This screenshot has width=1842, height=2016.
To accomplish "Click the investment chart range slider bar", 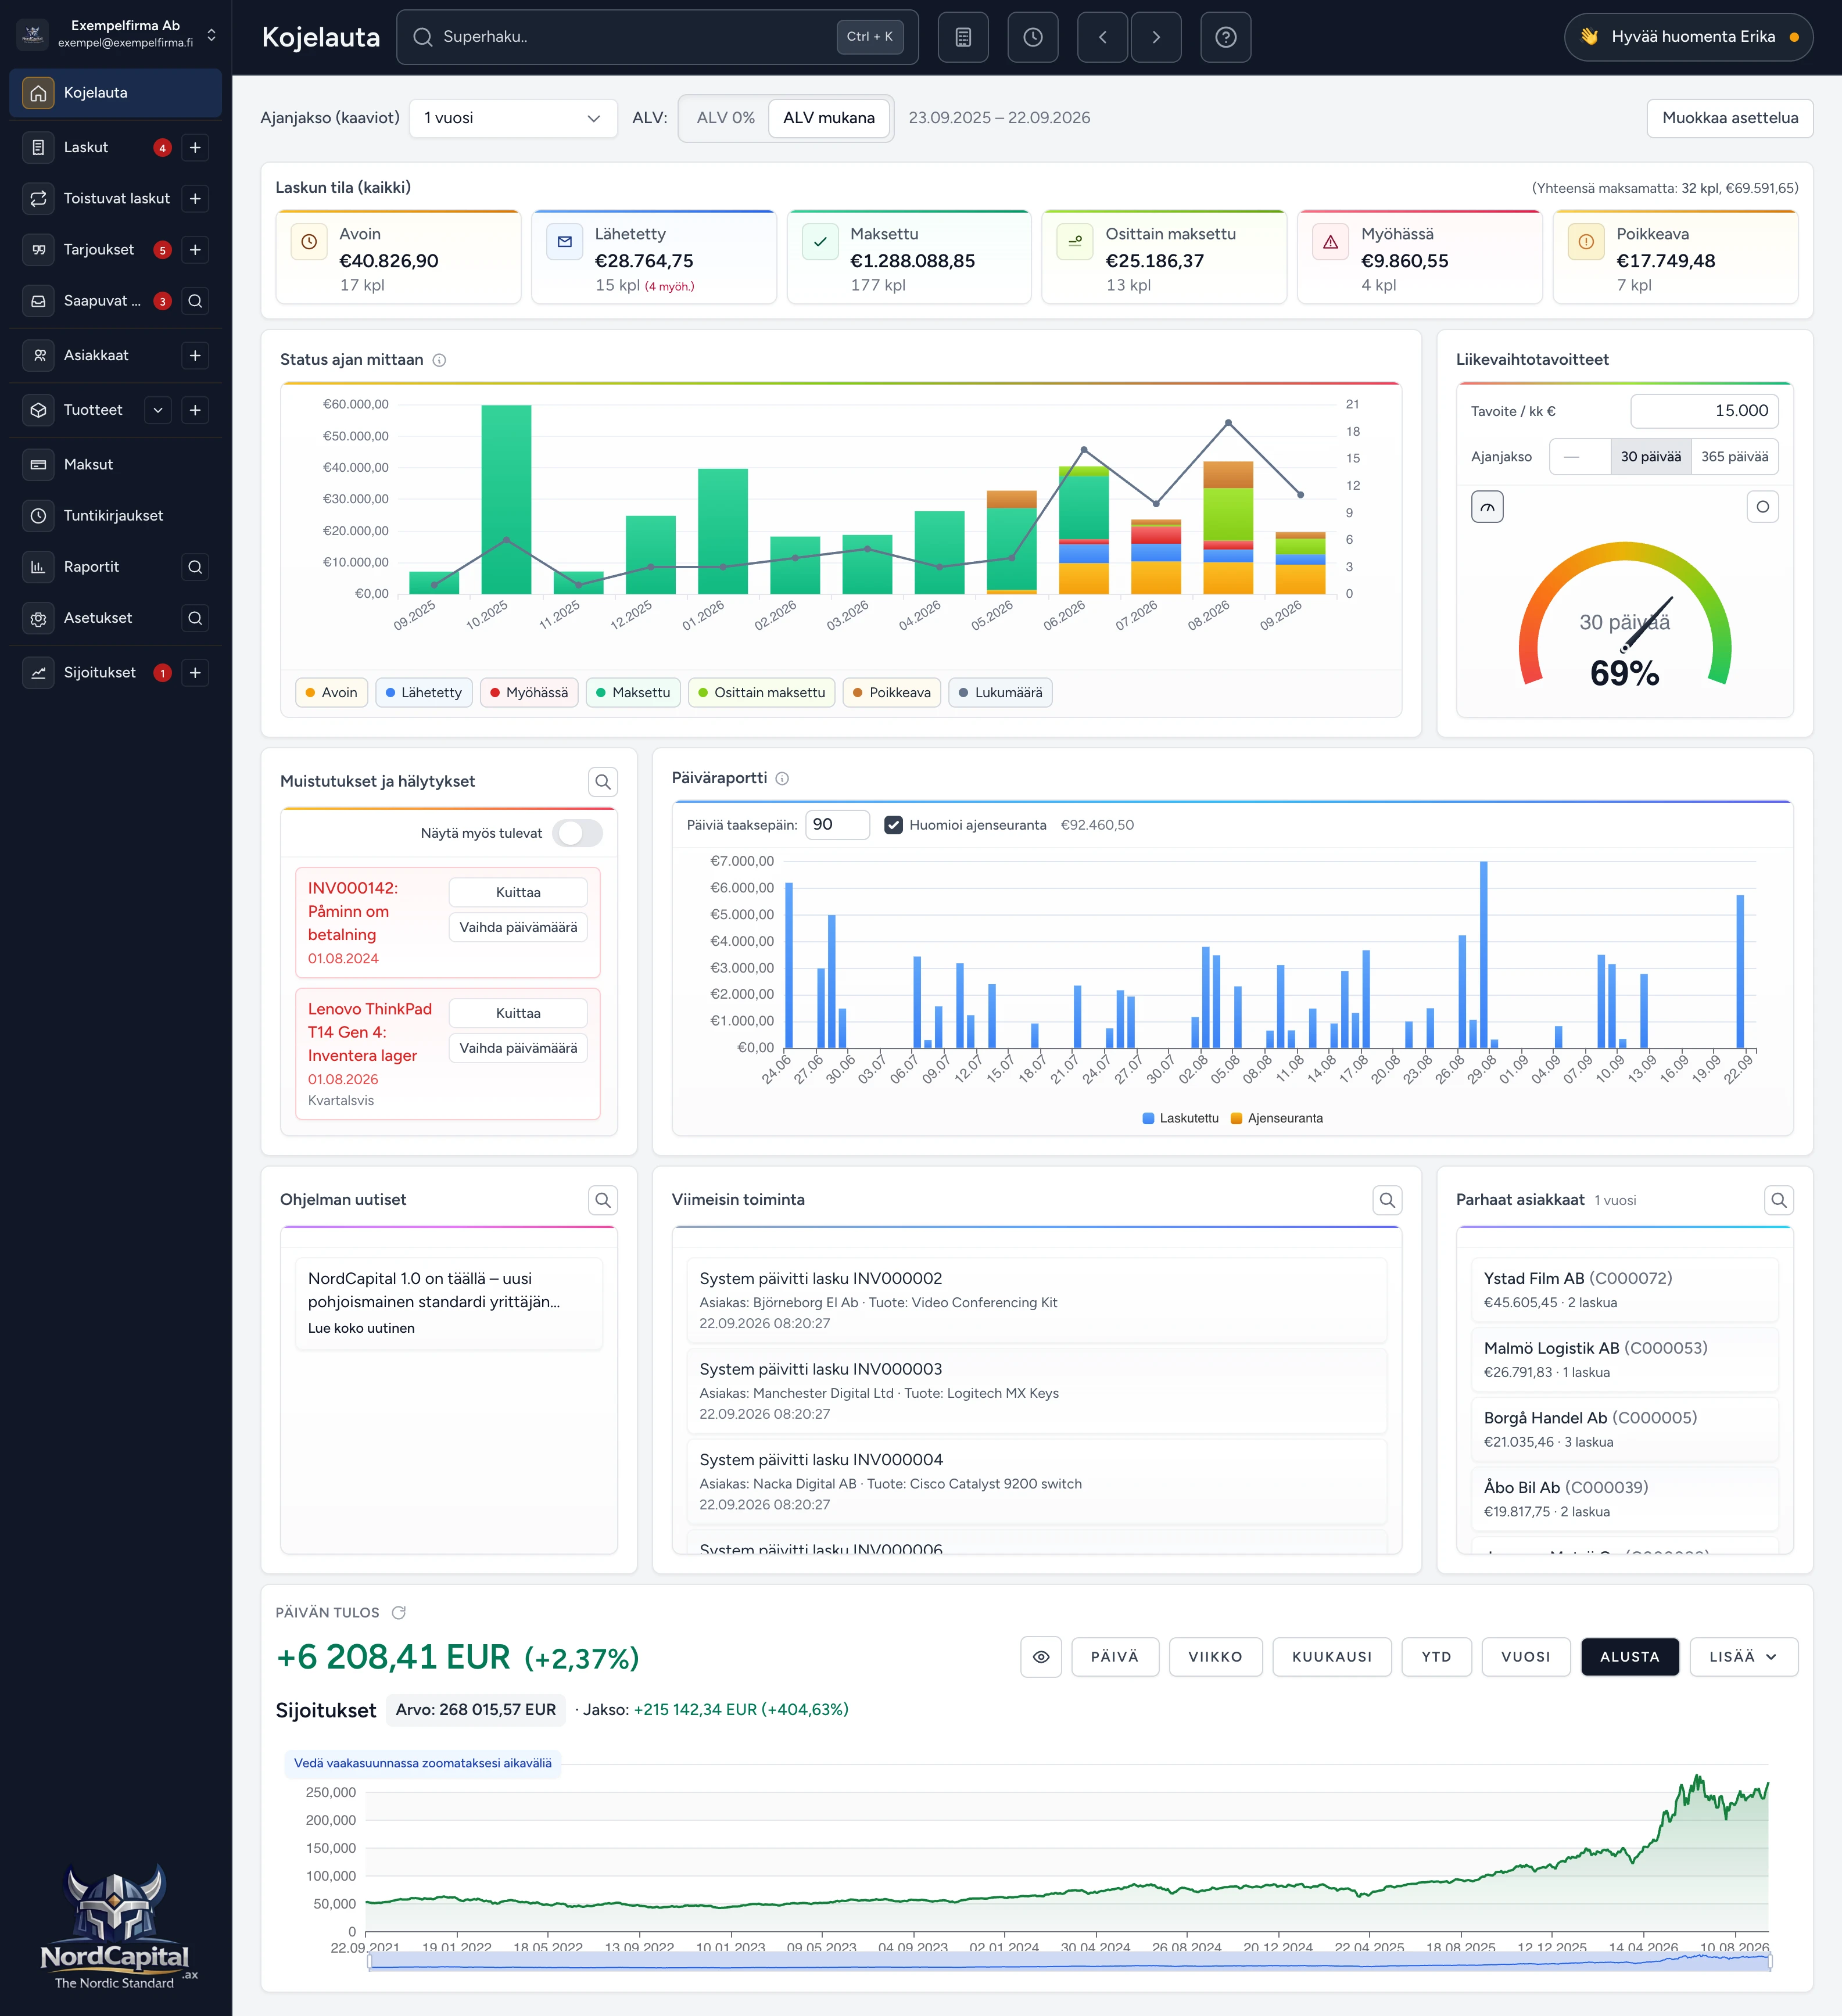I will pyautogui.click(x=1069, y=1962).
